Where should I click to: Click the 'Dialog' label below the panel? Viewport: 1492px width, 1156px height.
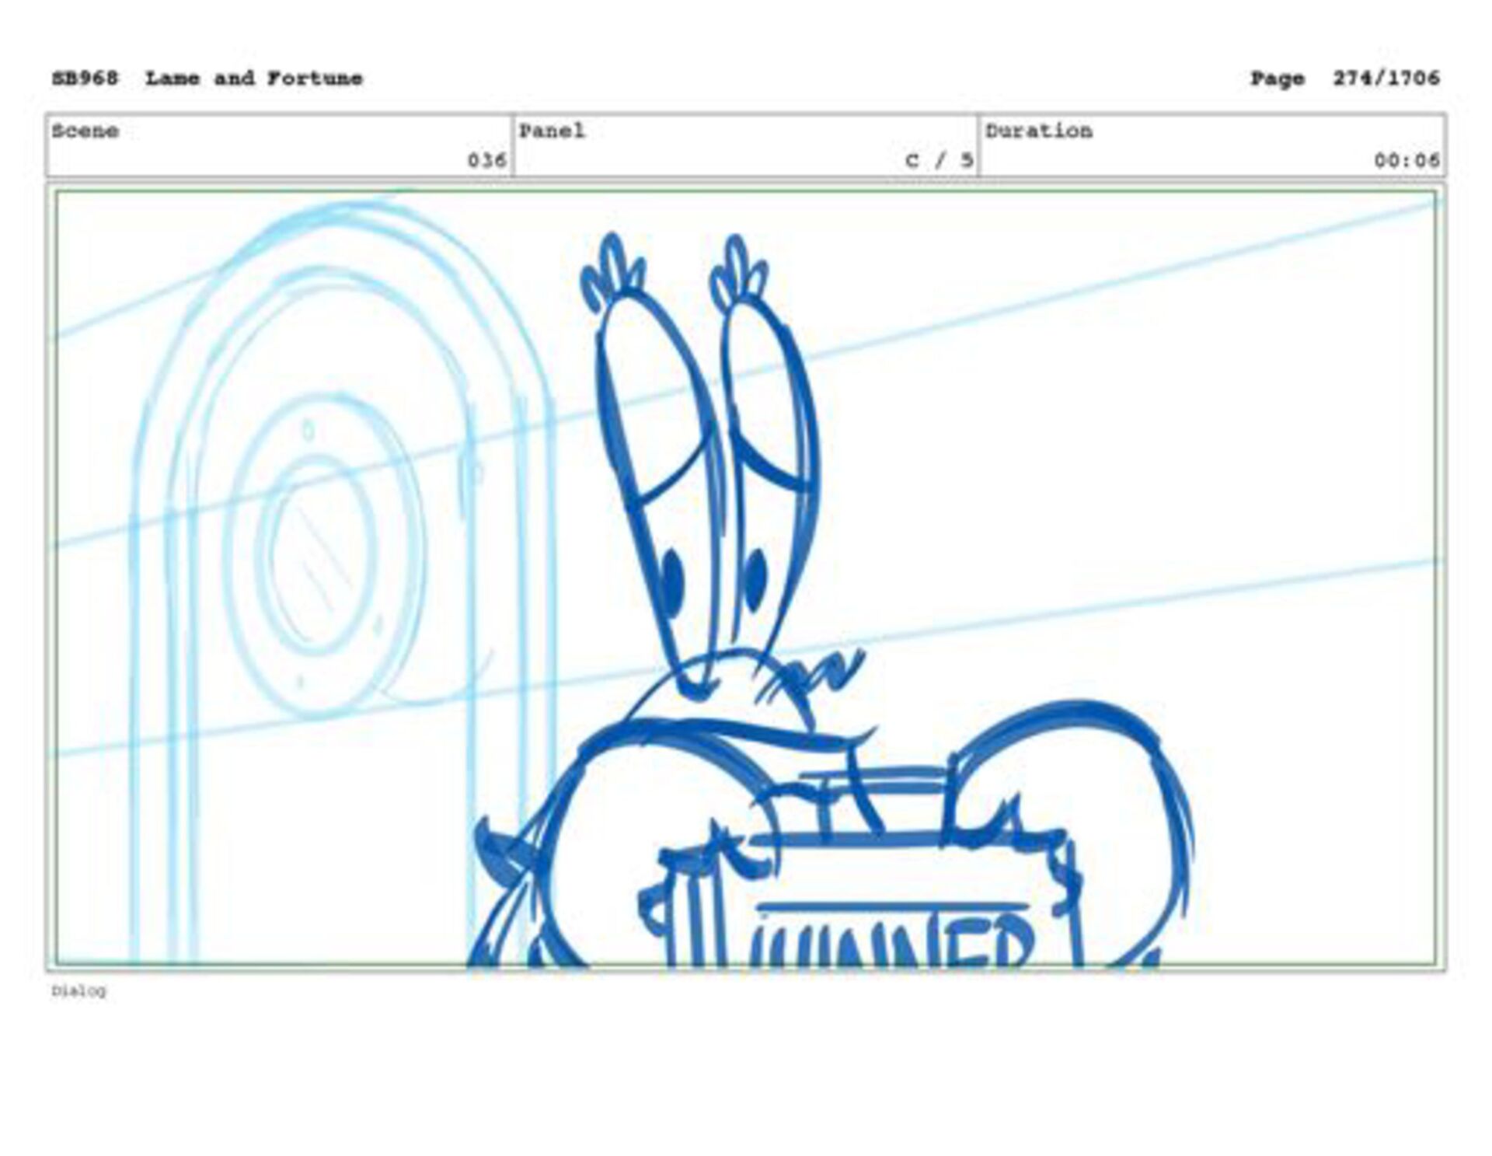point(78,991)
